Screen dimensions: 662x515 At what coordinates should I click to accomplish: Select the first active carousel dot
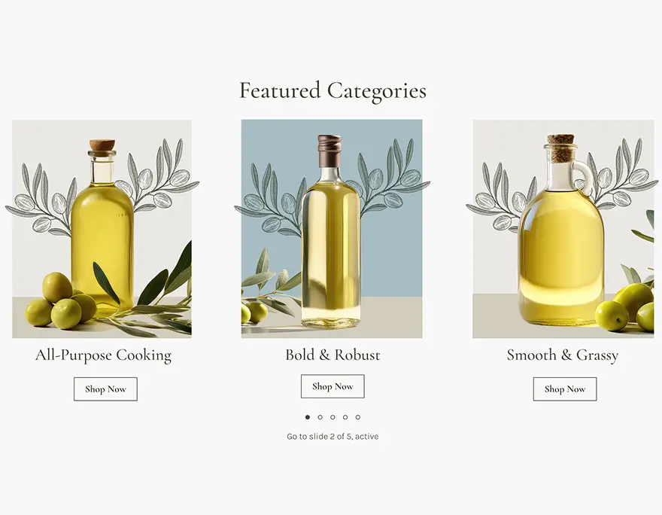[x=308, y=417]
